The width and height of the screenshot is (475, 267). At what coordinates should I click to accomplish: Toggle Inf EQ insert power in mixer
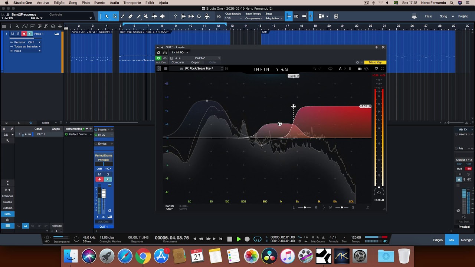click(96, 135)
